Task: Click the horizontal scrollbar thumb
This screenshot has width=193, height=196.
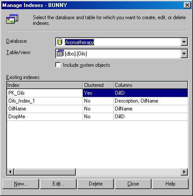Action: [45, 172]
